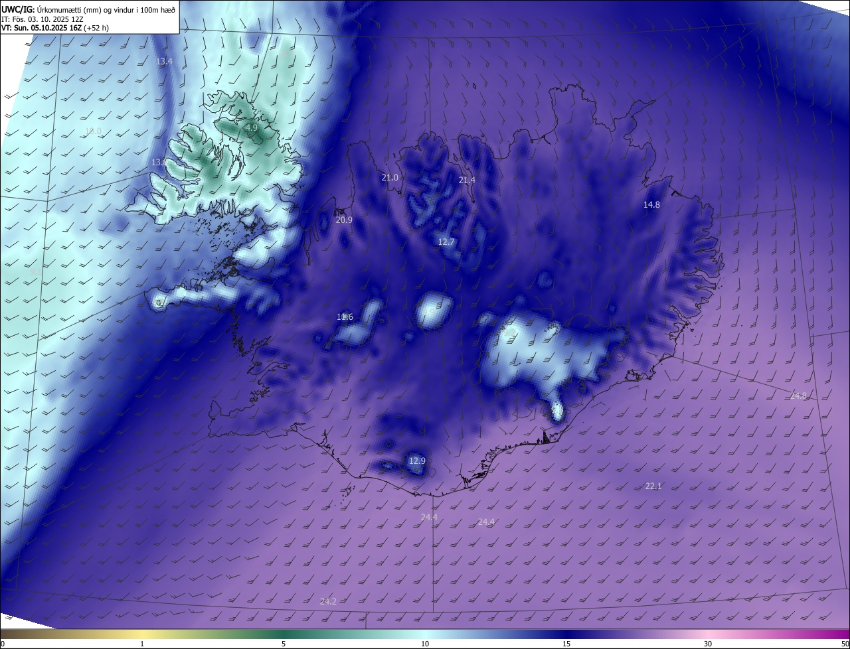850x649 pixels.
Task: Click the IT: Fös. 03. 10. 2025 12Z line
Action: pyautogui.click(x=42, y=19)
